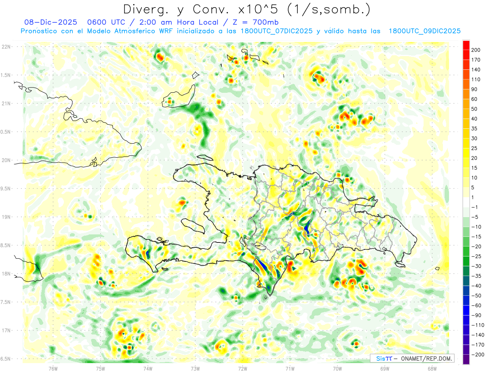Click the valid-until time '1800UTC_09DIC2025'

[424, 31]
